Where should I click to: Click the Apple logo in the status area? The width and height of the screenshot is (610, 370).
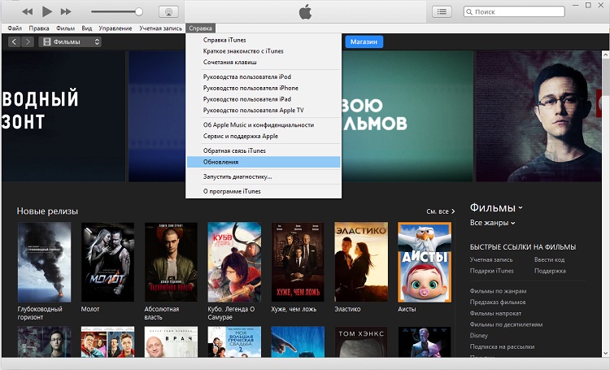(x=305, y=12)
